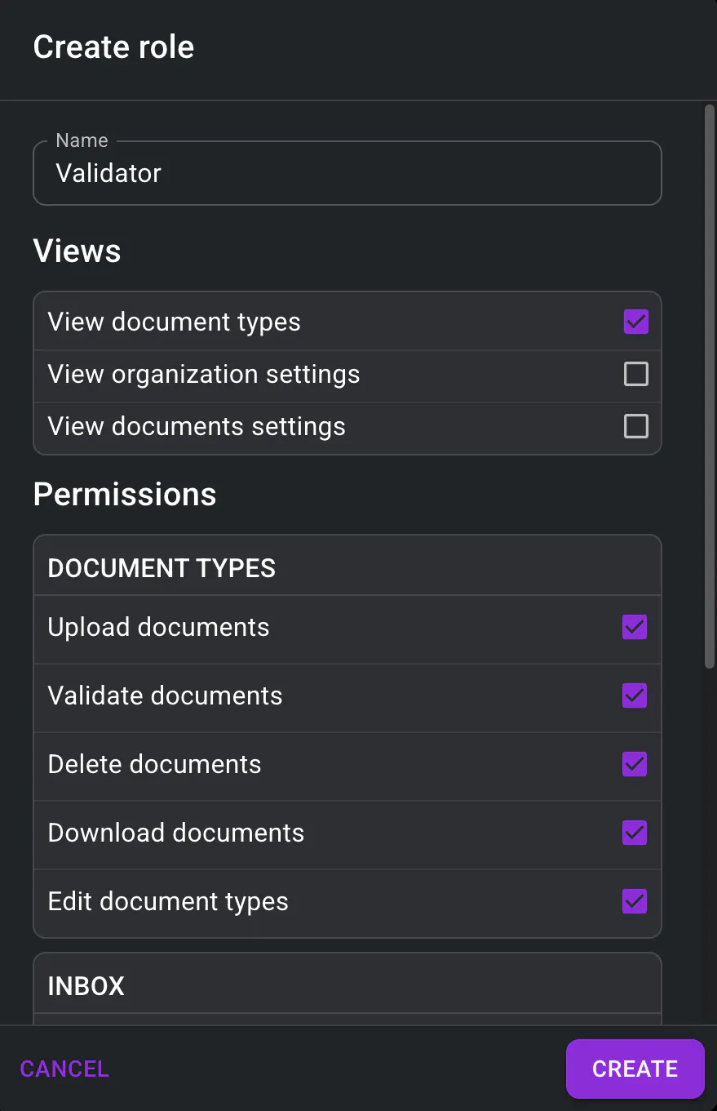Click the Permissions section heading
Viewport: 717px width, 1111px height.
(x=125, y=494)
